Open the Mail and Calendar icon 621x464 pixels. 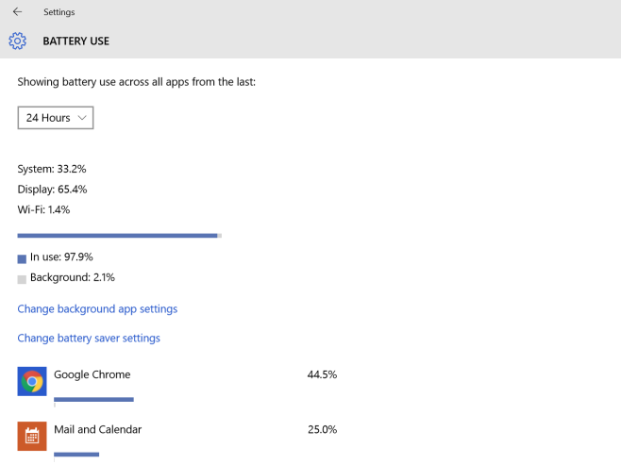[x=32, y=436]
